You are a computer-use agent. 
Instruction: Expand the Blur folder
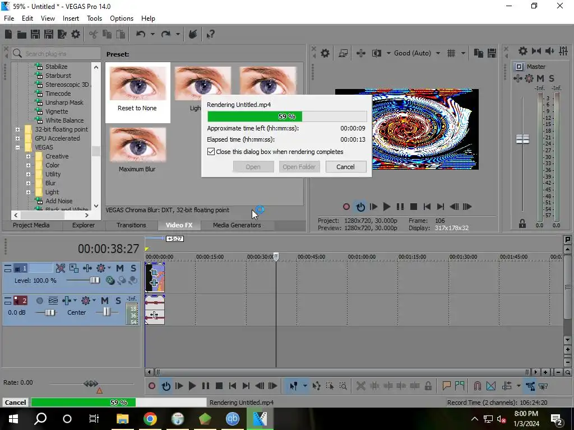tap(28, 183)
